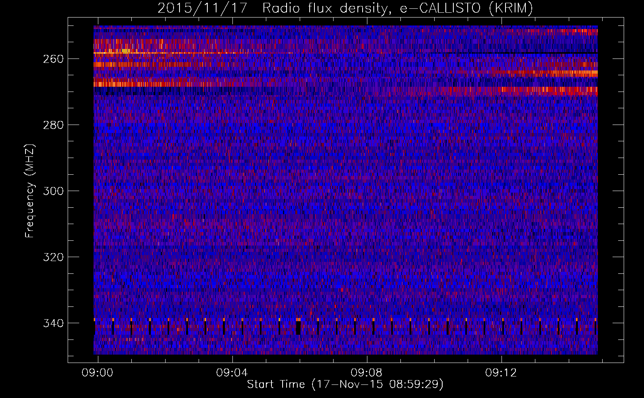This screenshot has height=398, width=644.
Task: Click the 'Frequency (MHZ)' axis label
Action: 30,191
